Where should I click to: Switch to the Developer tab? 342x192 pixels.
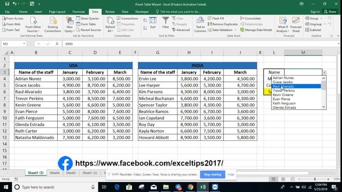pyautogui.click(x=142, y=12)
